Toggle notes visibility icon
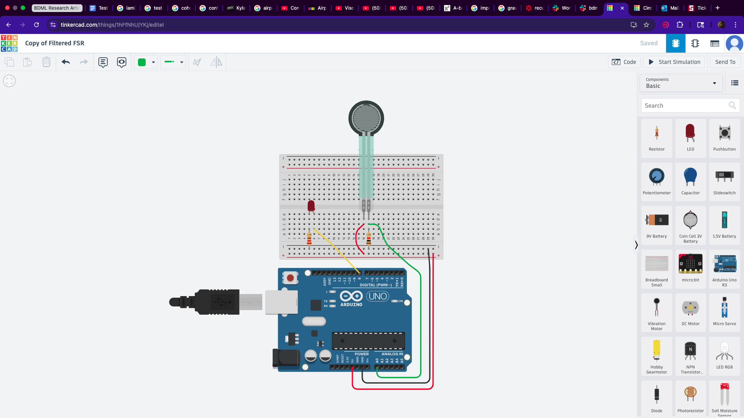The image size is (744, 418). coord(122,62)
